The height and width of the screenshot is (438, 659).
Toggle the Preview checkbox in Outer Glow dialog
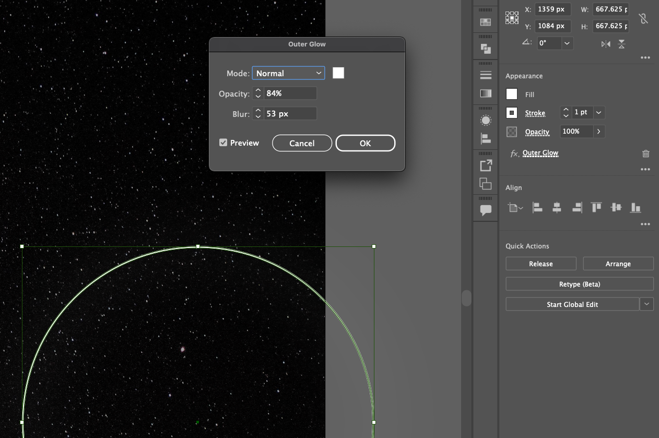point(223,142)
